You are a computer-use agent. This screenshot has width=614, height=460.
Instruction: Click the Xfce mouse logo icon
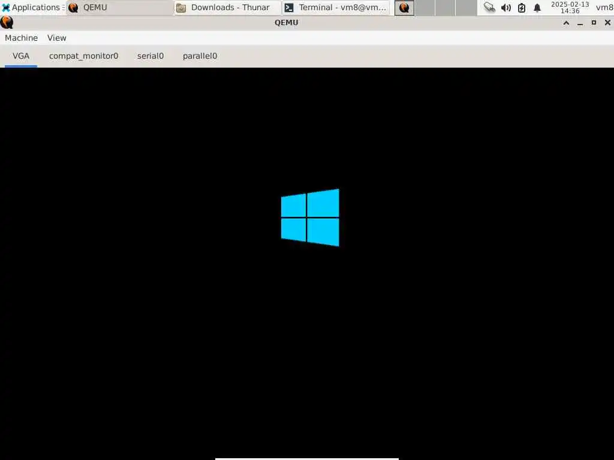pos(6,7)
